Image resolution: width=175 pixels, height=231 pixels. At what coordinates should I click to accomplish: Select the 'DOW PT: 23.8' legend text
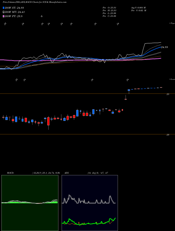14,16
